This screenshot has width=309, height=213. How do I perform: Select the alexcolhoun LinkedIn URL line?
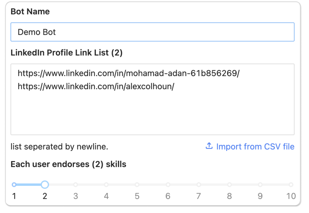96,87
